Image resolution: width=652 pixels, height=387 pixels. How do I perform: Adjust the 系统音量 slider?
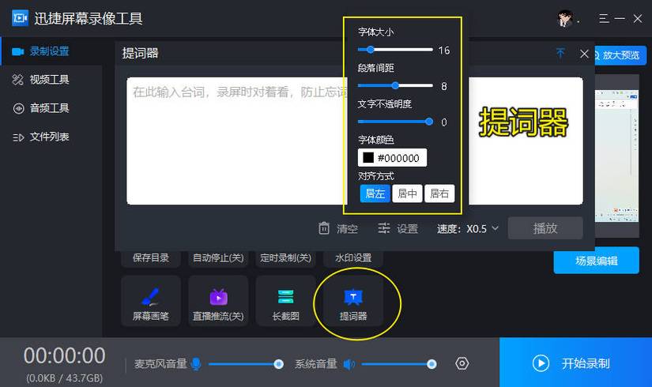pos(398,364)
